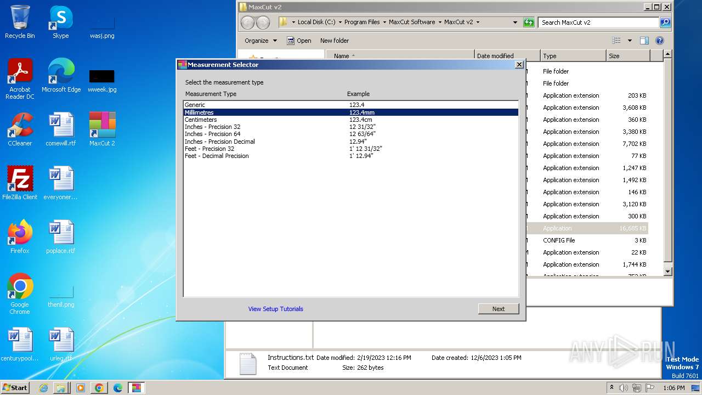Open Action Center flag icon
This screenshot has height=395, width=702.
pos(650,388)
